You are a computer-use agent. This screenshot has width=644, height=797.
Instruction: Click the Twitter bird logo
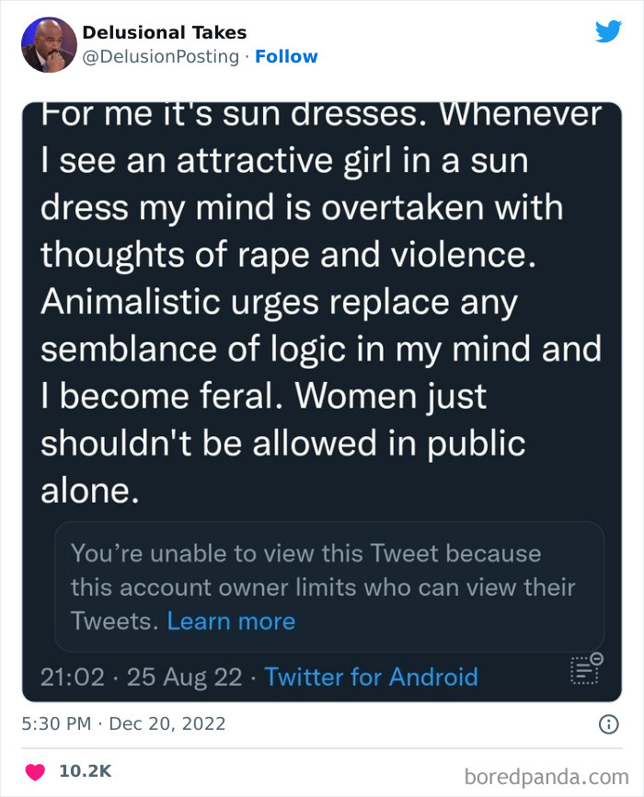click(608, 31)
